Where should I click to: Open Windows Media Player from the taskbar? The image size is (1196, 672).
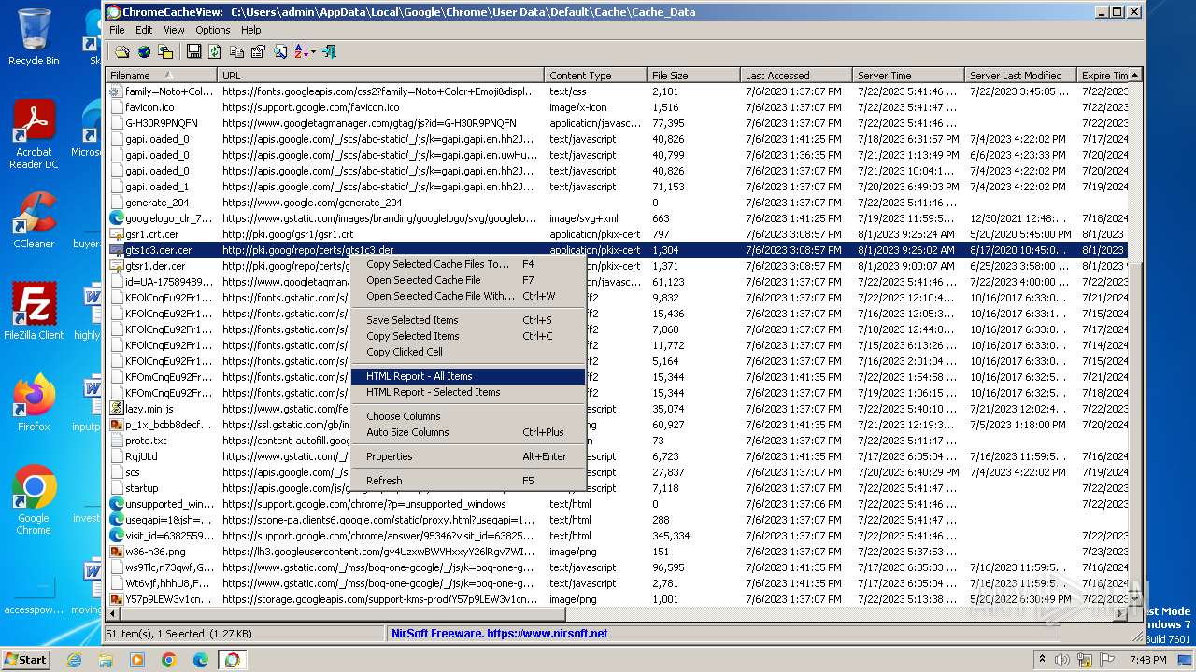pyautogui.click(x=137, y=660)
